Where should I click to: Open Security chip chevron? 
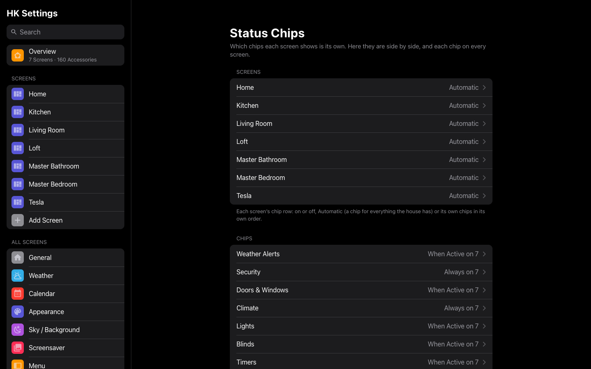tap(484, 272)
